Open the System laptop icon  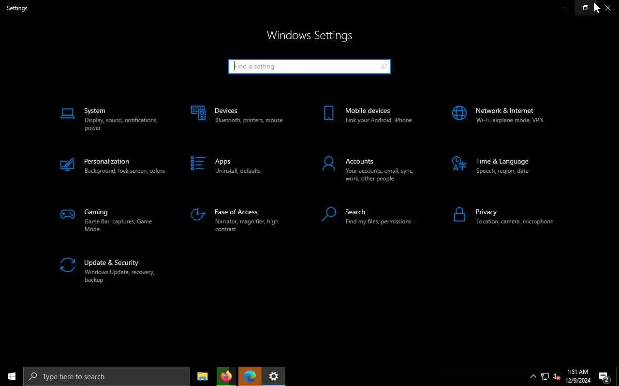pyautogui.click(x=68, y=113)
